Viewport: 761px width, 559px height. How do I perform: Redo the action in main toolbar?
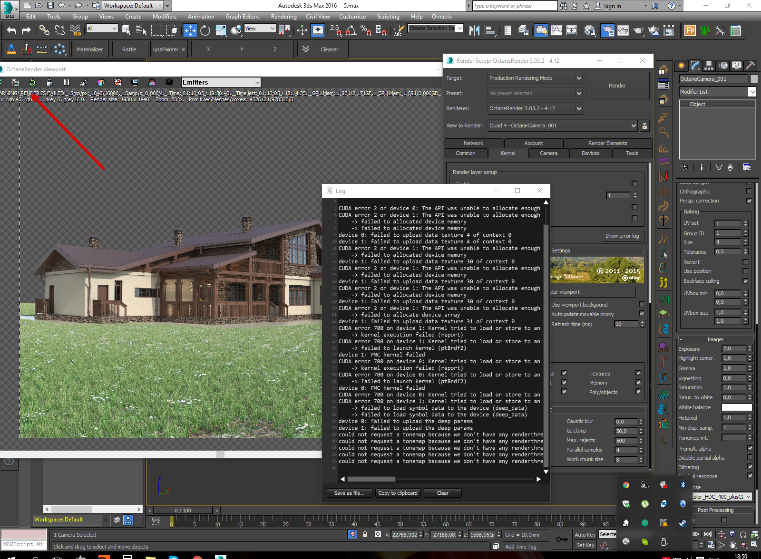click(26, 30)
